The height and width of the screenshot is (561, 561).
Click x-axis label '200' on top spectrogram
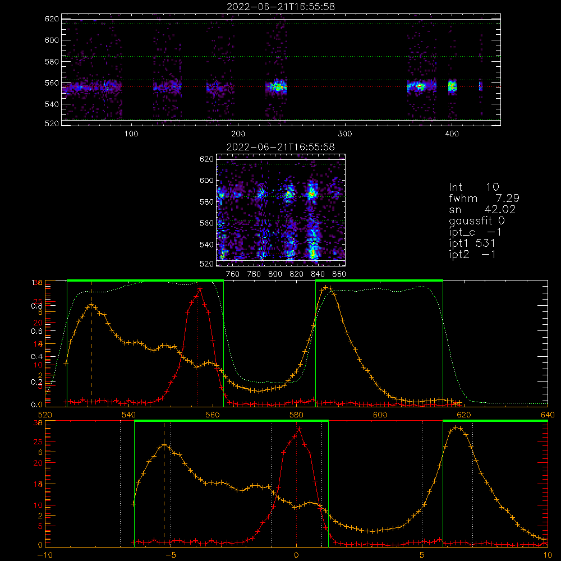[x=238, y=134]
